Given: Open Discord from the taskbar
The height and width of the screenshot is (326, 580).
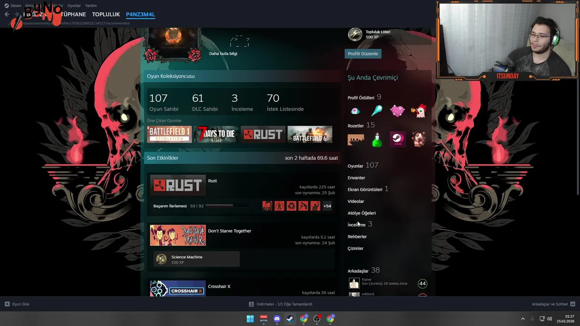Looking at the screenshot, I should tap(277, 319).
